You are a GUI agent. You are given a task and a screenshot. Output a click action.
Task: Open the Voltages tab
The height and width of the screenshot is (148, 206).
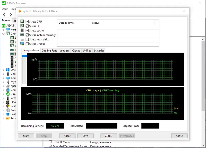(65, 50)
